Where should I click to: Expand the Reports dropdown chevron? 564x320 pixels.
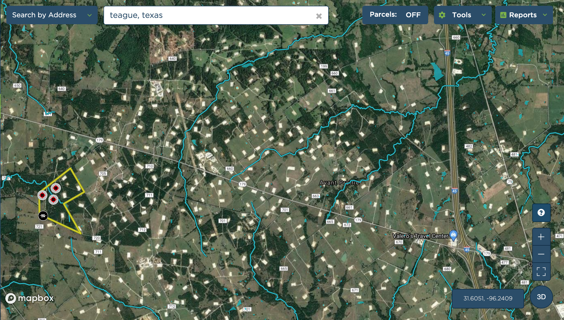[545, 15]
